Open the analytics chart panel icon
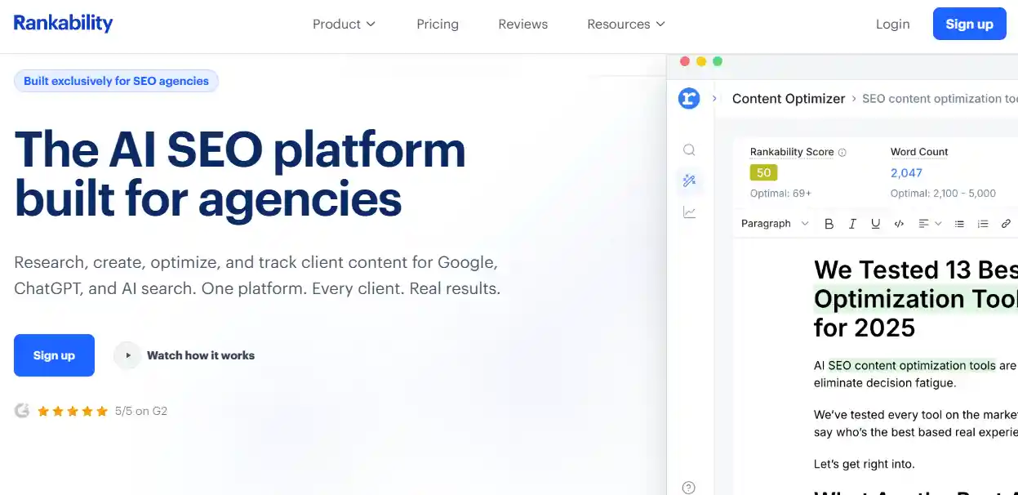The height and width of the screenshot is (495, 1018). (689, 212)
